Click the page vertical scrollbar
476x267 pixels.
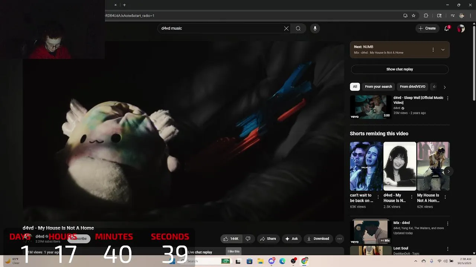(474, 63)
